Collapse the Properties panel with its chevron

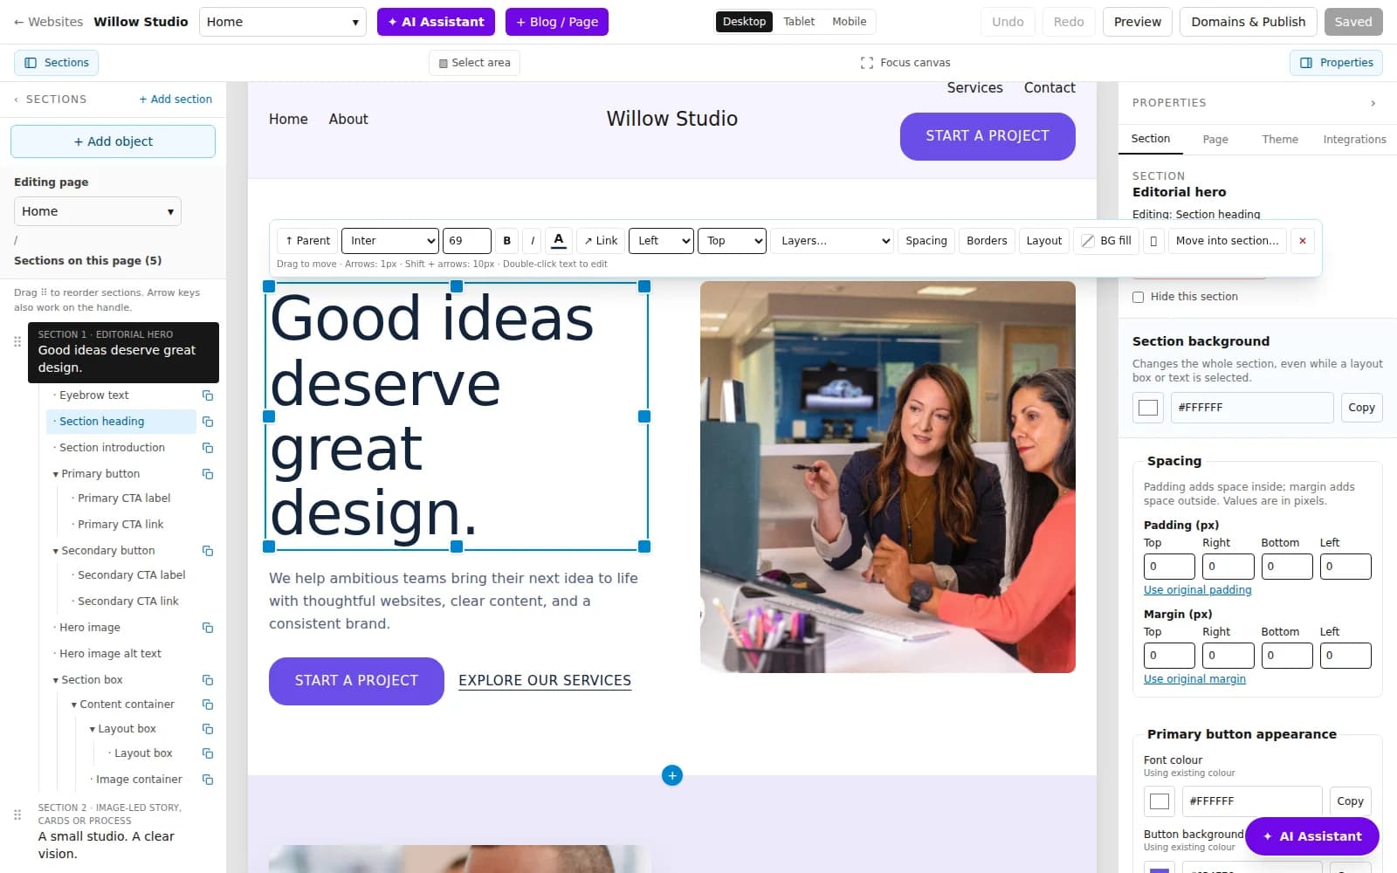pos(1373,103)
